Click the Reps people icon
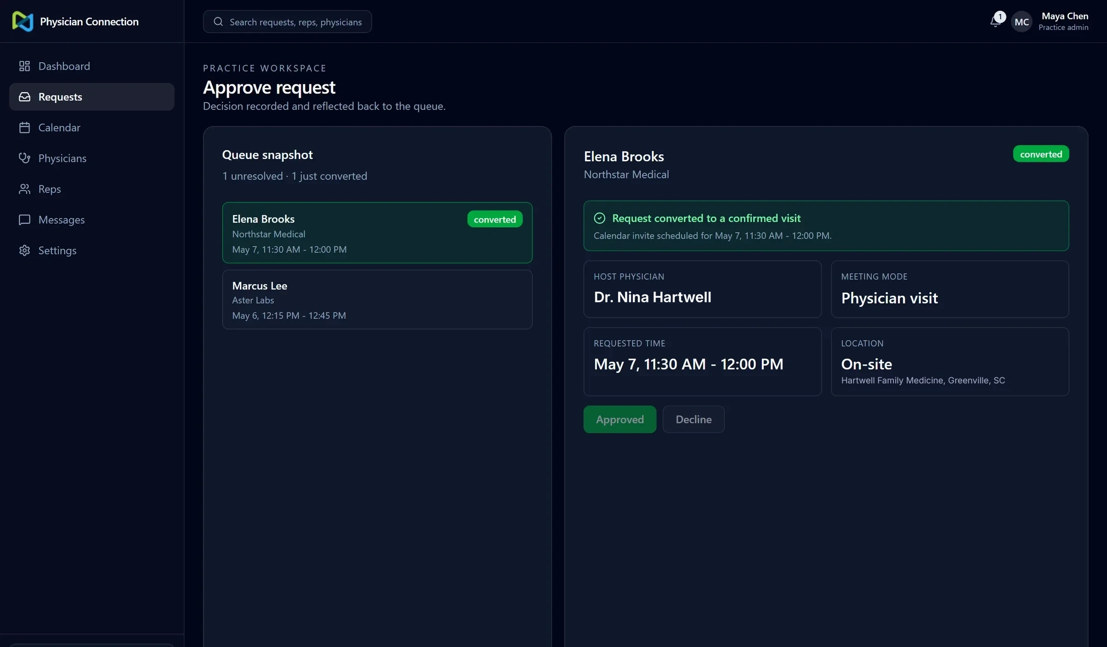 pos(24,189)
